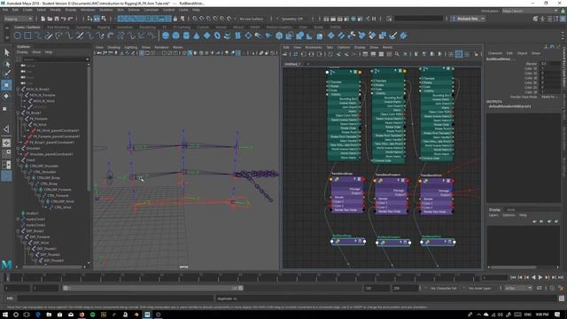
Task: Switch to the four-view layout button
Action: point(6,154)
